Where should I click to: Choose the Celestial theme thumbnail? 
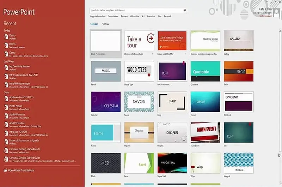106,102
